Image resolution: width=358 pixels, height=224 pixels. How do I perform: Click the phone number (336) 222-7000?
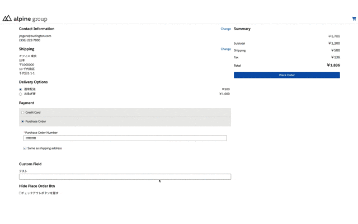click(30, 40)
